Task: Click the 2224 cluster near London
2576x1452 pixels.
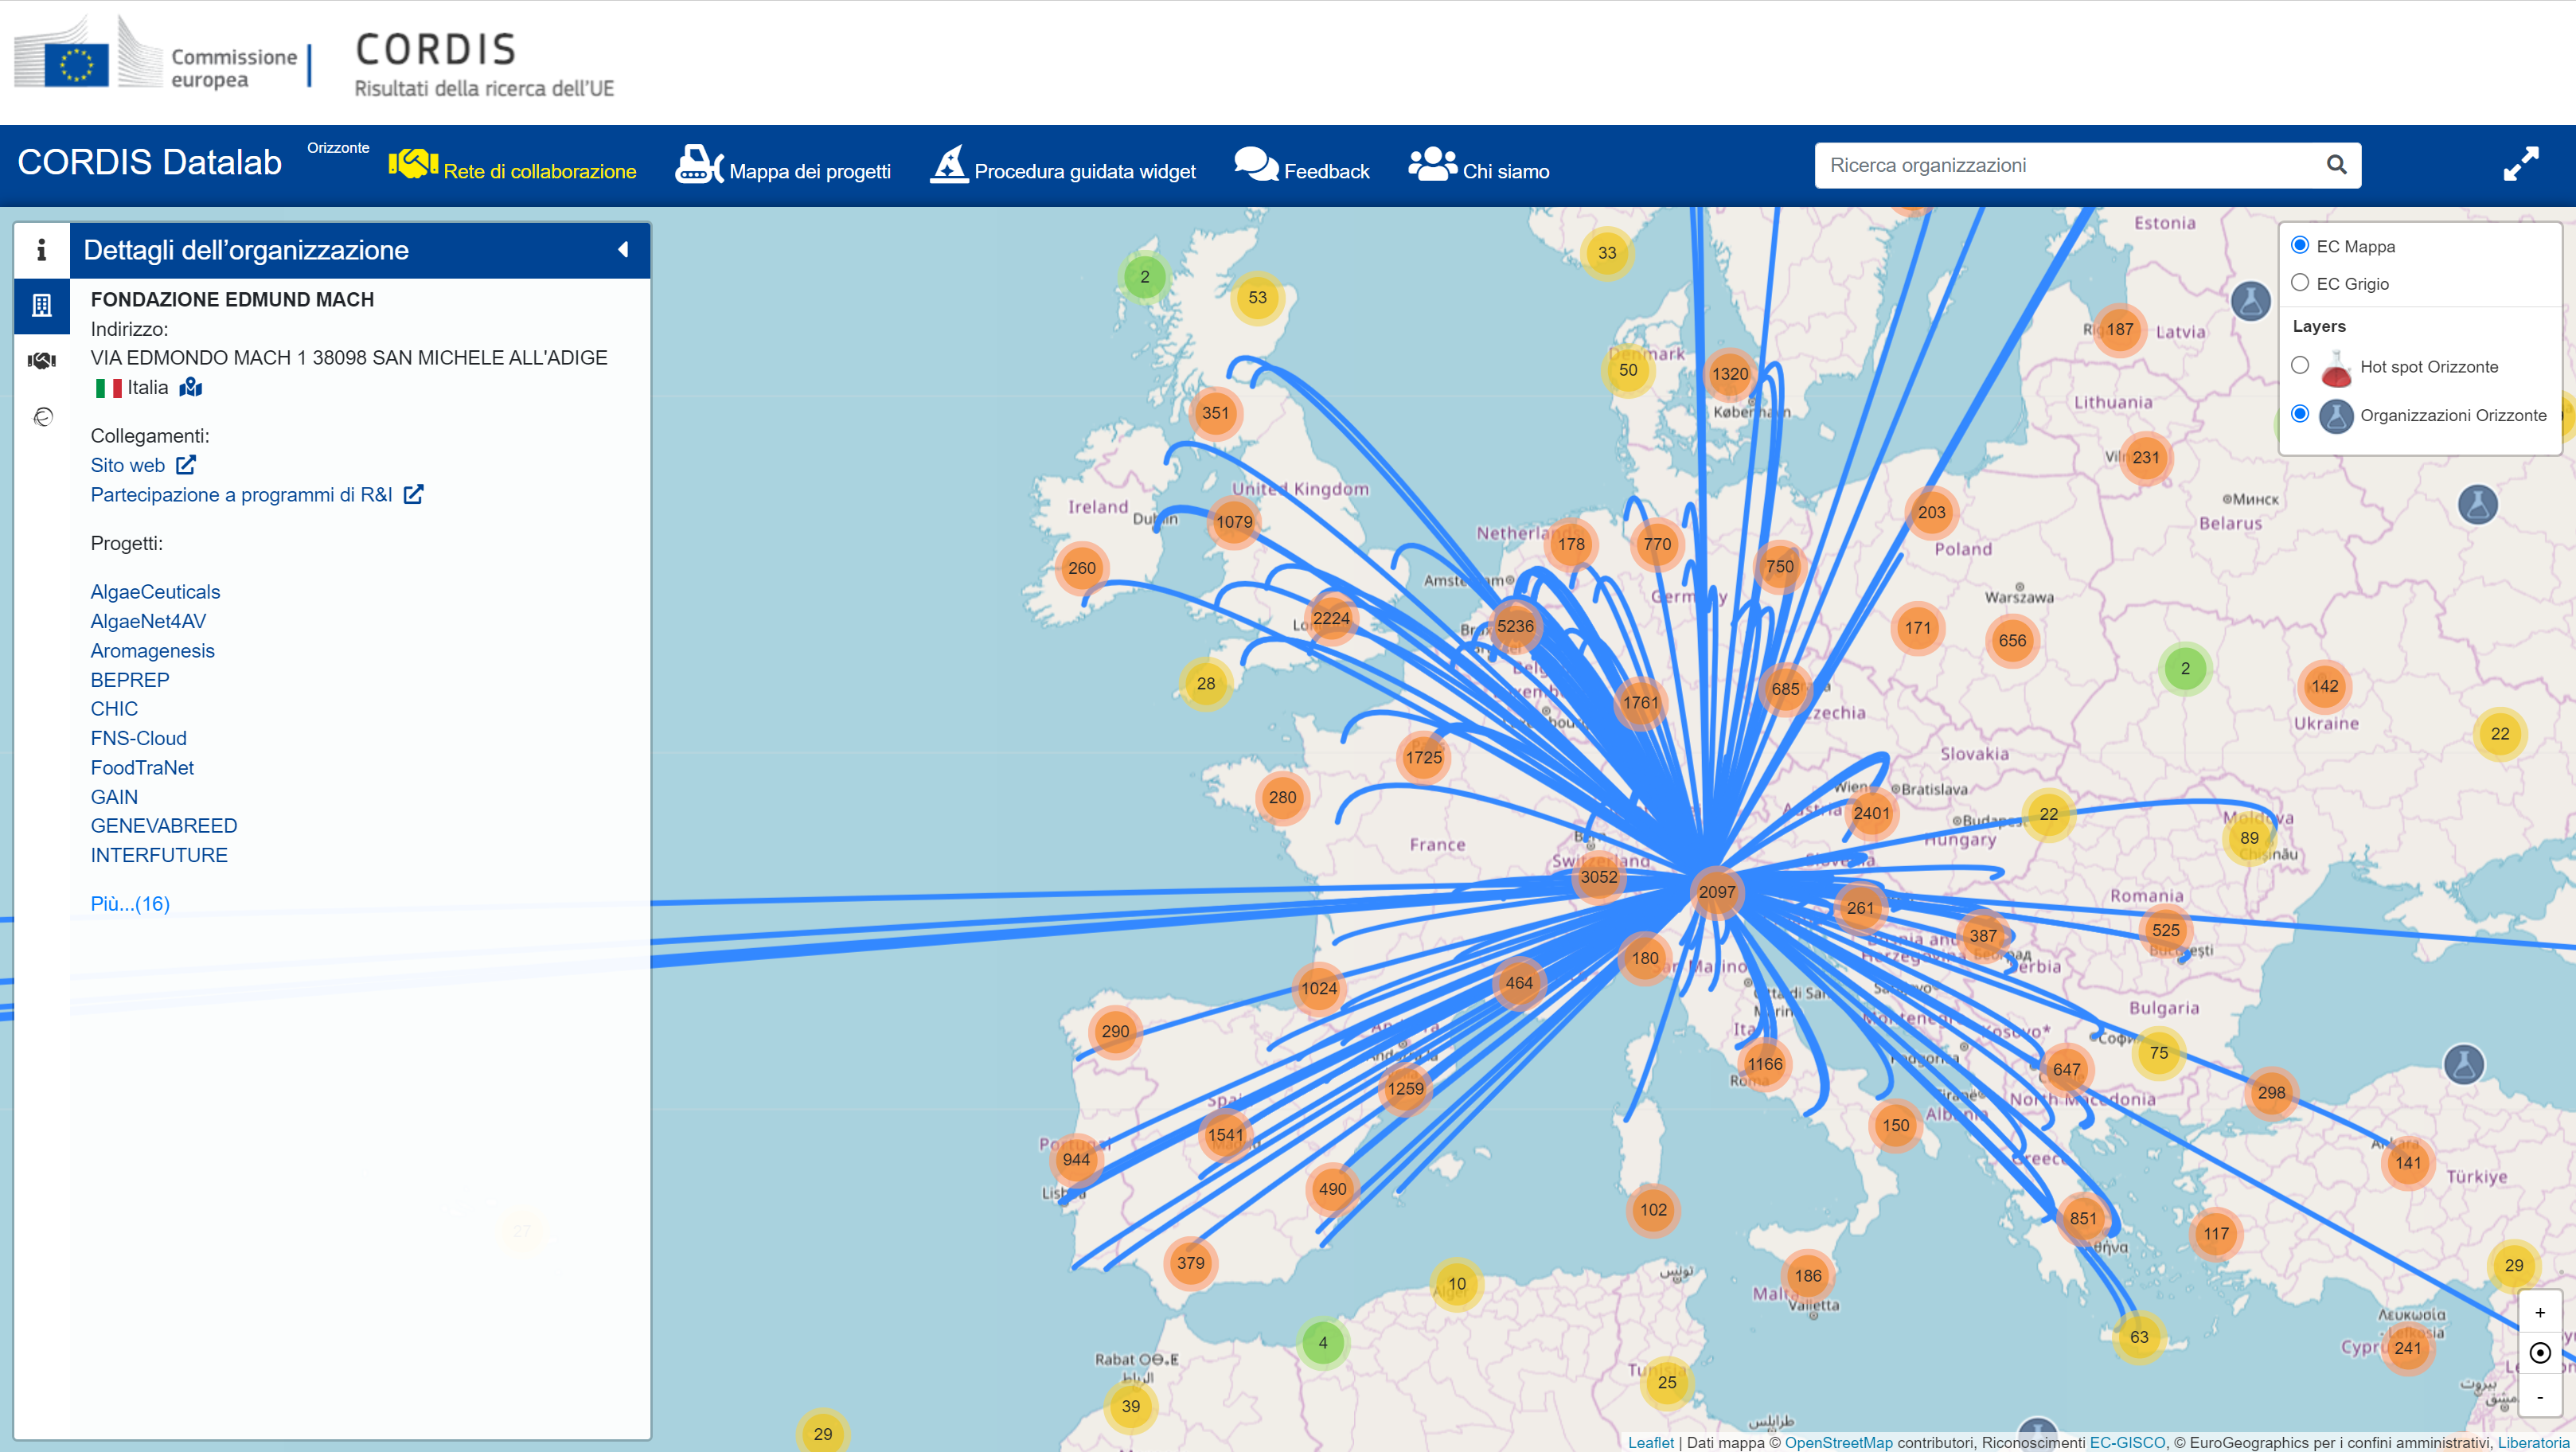Action: [x=1331, y=618]
